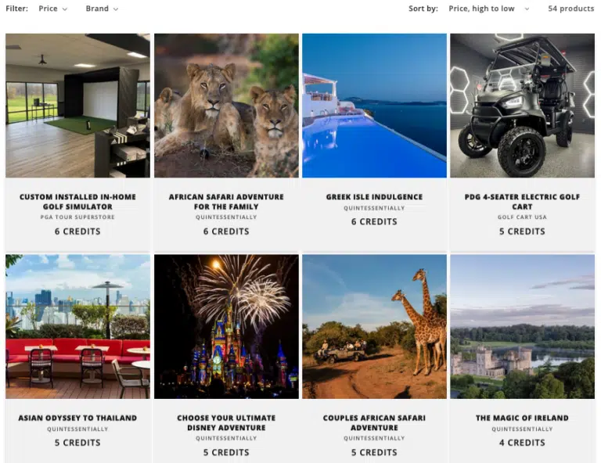Screen dimensions: 601x463
Task: Open the giraffes safari image
Action: [374, 327]
